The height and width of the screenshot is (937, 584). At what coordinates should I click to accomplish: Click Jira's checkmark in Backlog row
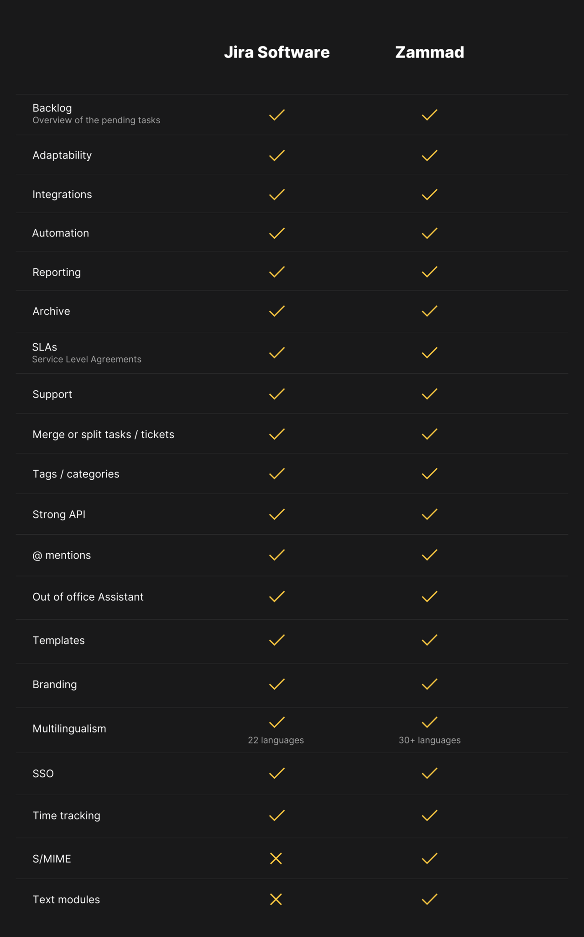[277, 115]
